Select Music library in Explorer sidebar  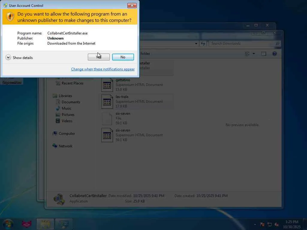pyautogui.click(x=66, y=108)
